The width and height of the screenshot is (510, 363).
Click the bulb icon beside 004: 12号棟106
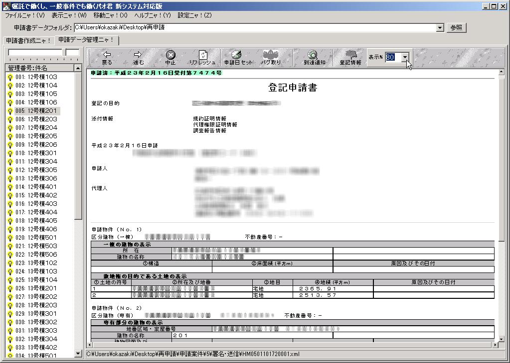(10, 103)
